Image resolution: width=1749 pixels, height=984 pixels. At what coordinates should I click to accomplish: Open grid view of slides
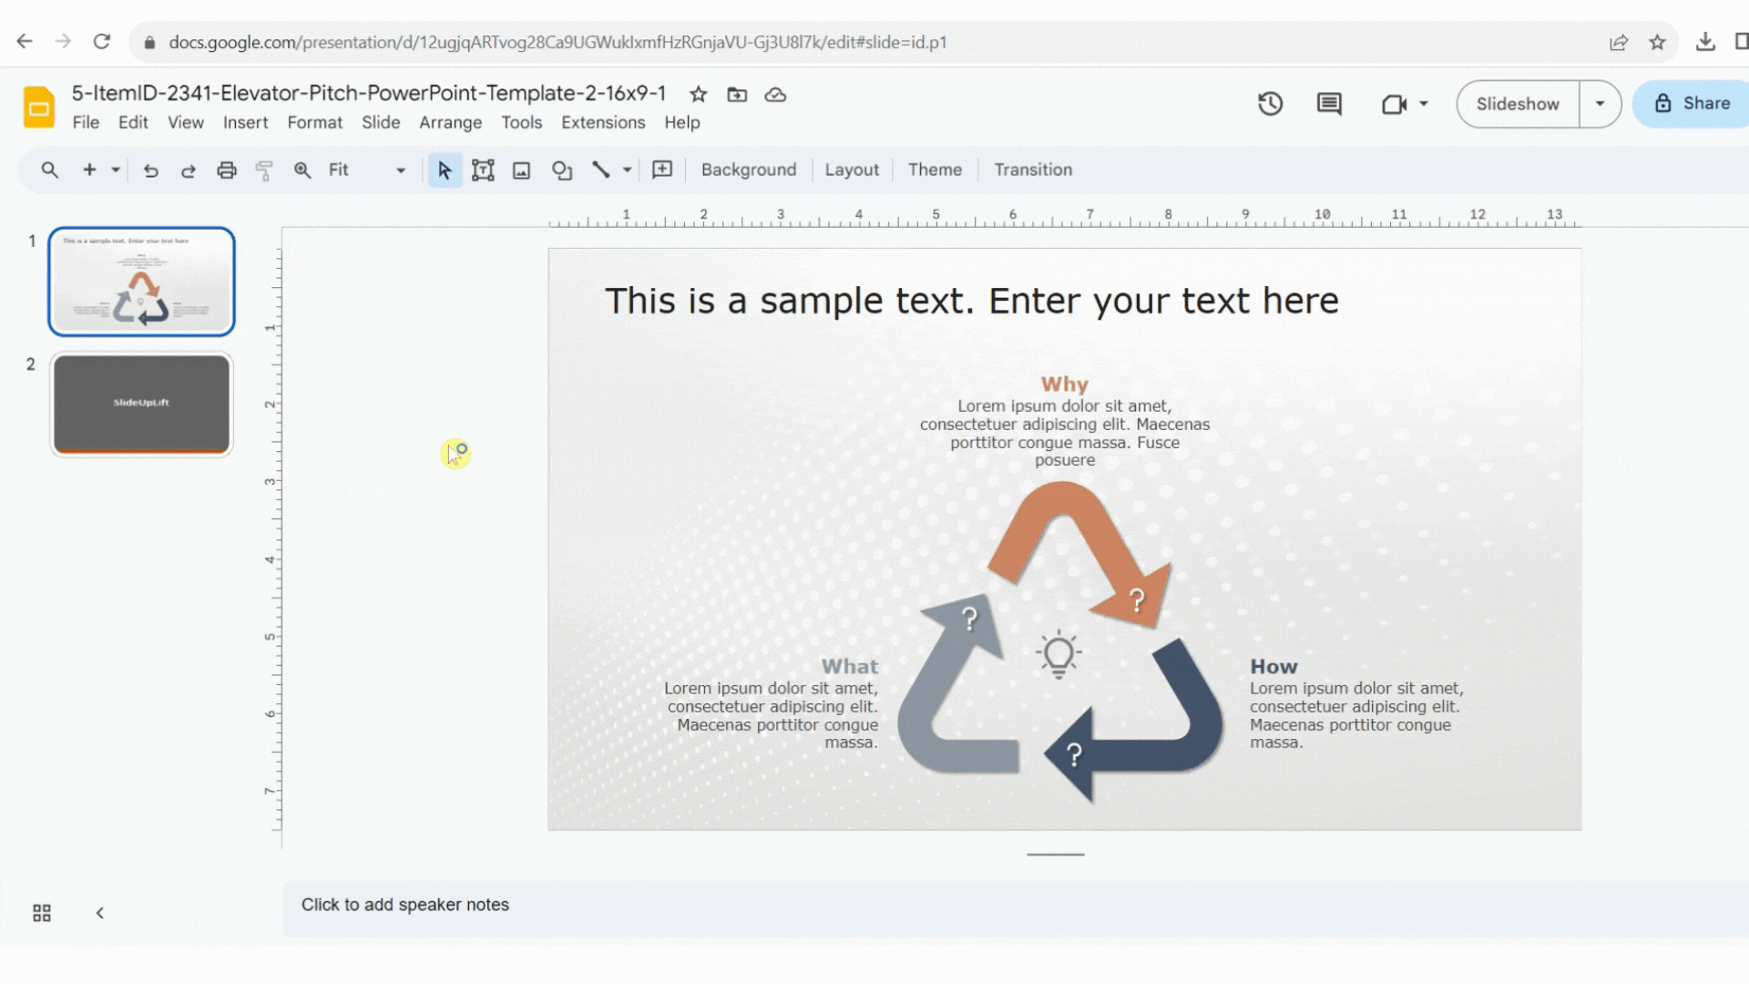point(41,912)
